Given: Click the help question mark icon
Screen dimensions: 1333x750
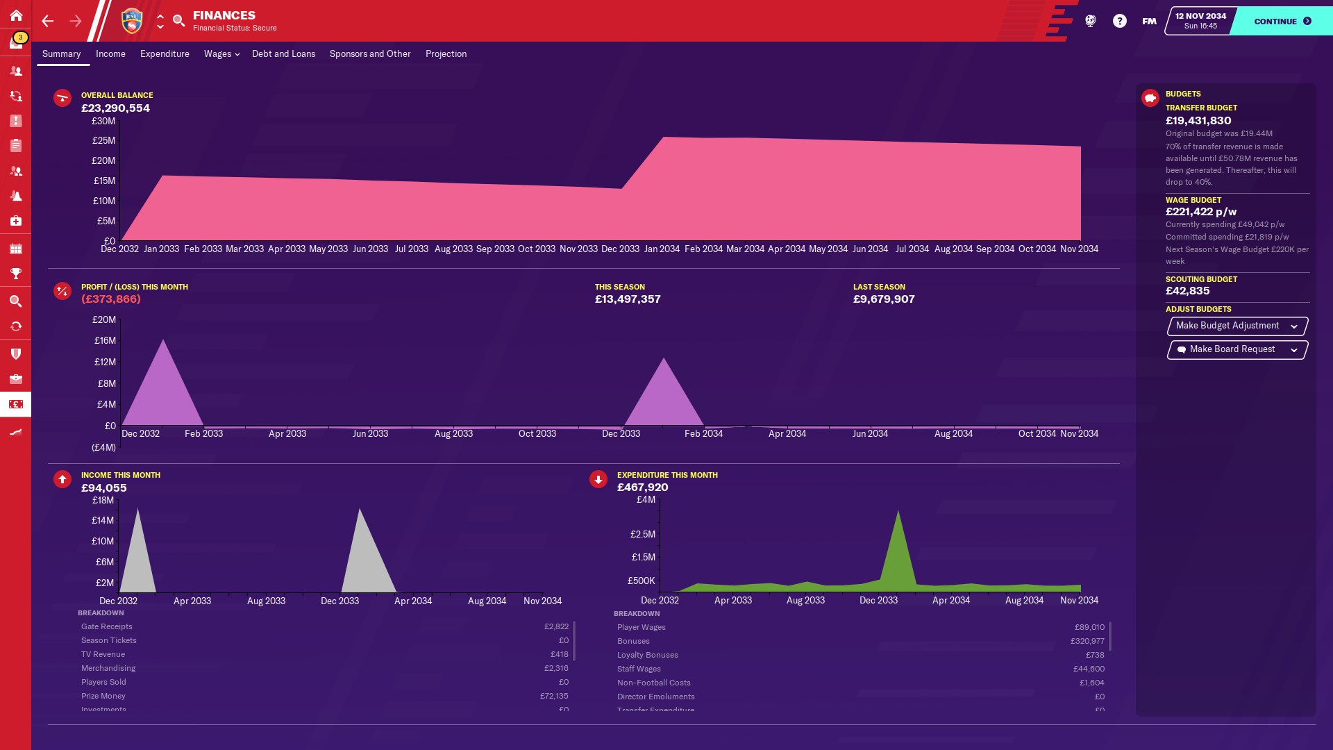Looking at the screenshot, I should 1119,21.
